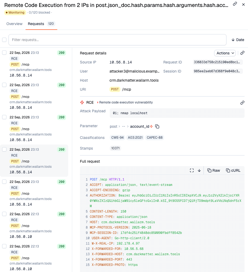
Task: Click the lightning icon beside account_id
Action: coord(151,126)
